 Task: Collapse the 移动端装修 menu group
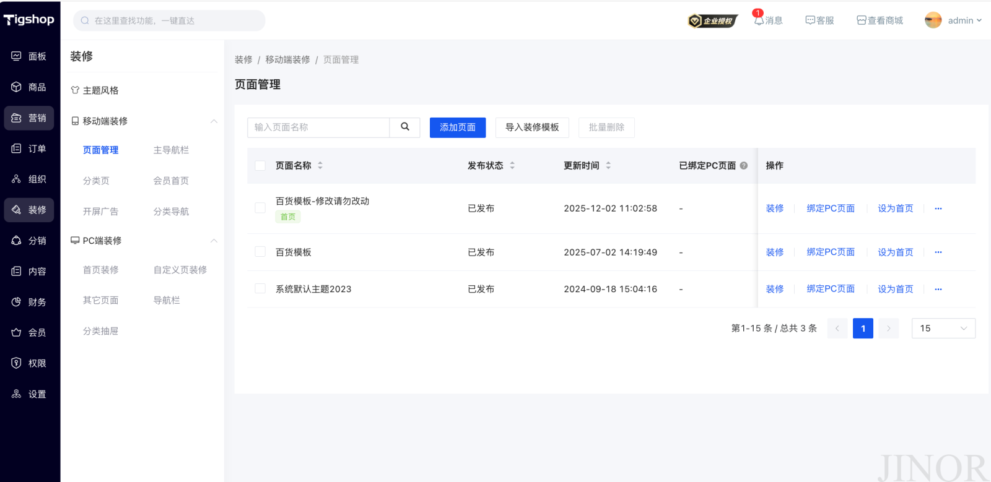[x=214, y=121]
